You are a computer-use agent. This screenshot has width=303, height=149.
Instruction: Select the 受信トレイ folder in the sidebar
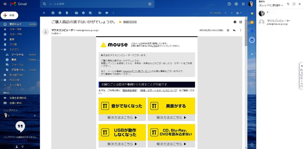[x=15, y=24]
